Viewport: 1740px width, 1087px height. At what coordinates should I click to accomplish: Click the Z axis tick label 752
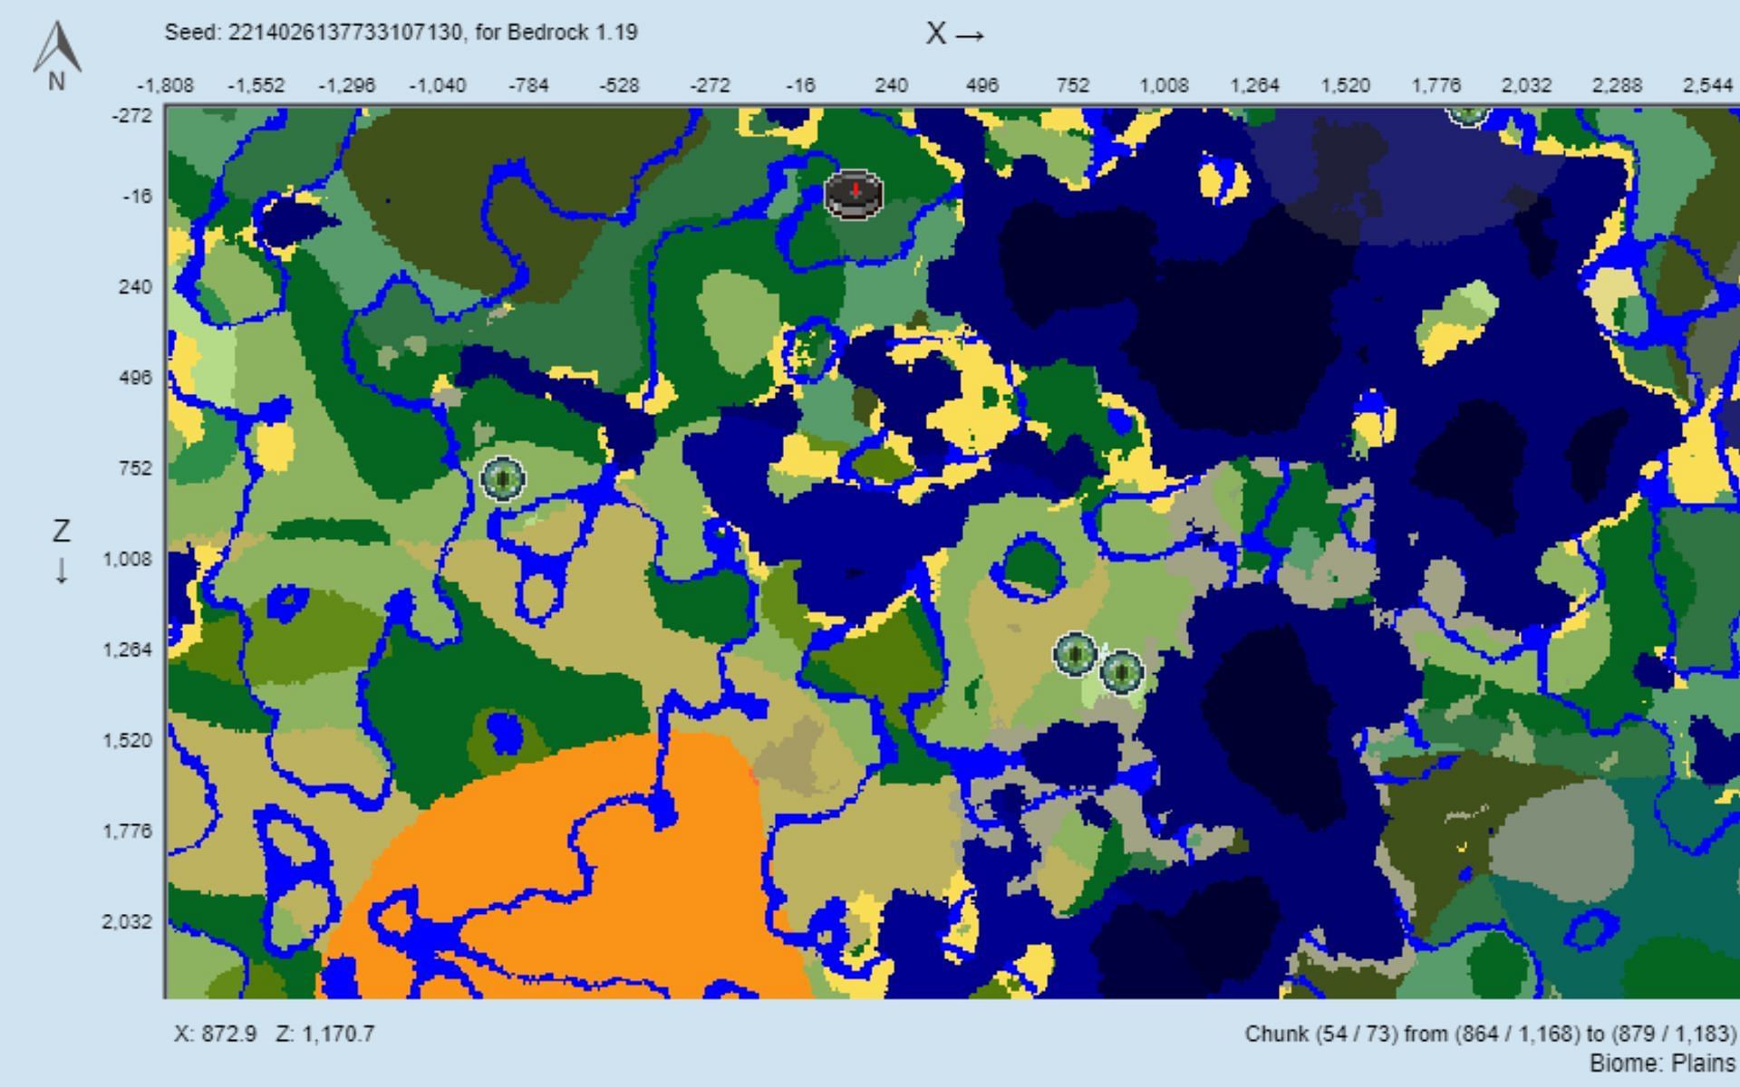[135, 467]
